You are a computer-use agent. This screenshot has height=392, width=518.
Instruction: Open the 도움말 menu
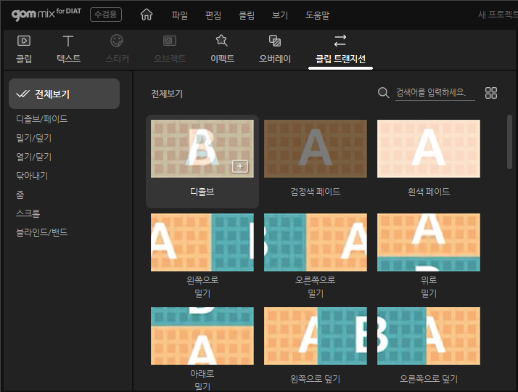coord(316,15)
